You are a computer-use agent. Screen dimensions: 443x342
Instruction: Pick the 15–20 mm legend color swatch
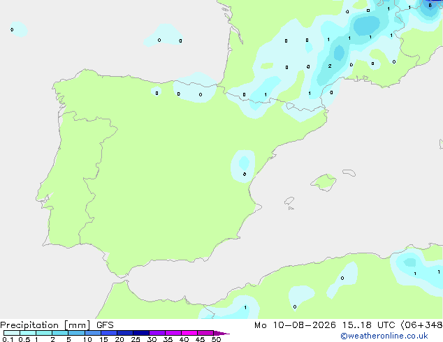pos(109,333)
